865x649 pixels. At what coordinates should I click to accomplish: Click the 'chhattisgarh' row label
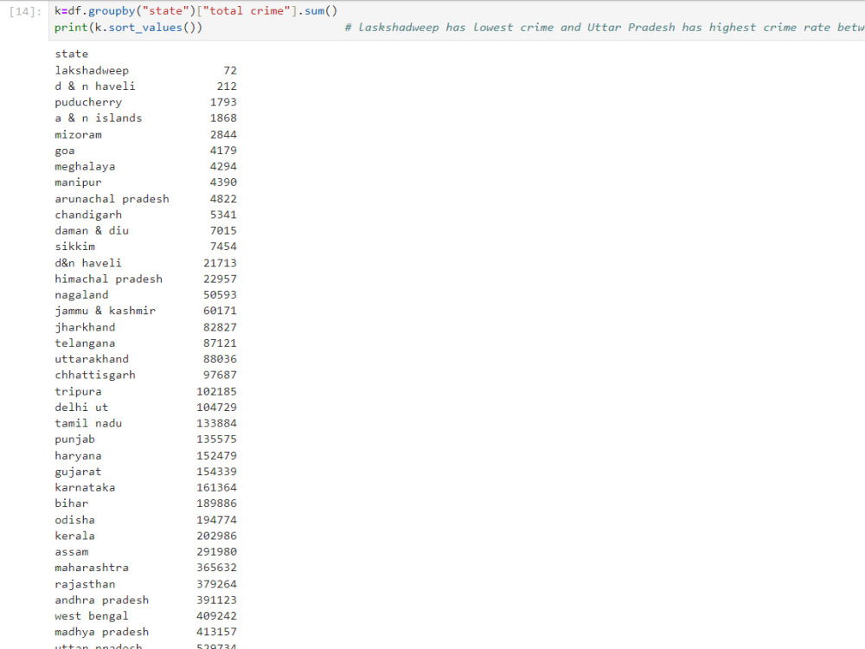pos(95,376)
